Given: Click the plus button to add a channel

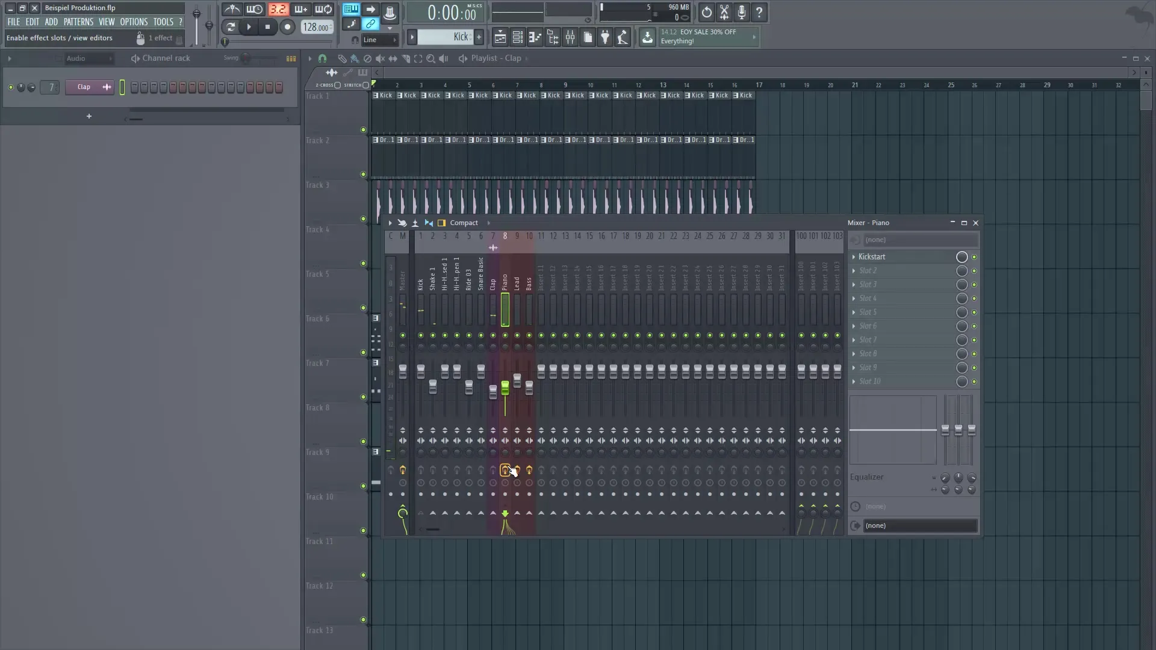Looking at the screenshot, I should click(x=89, y=116).
